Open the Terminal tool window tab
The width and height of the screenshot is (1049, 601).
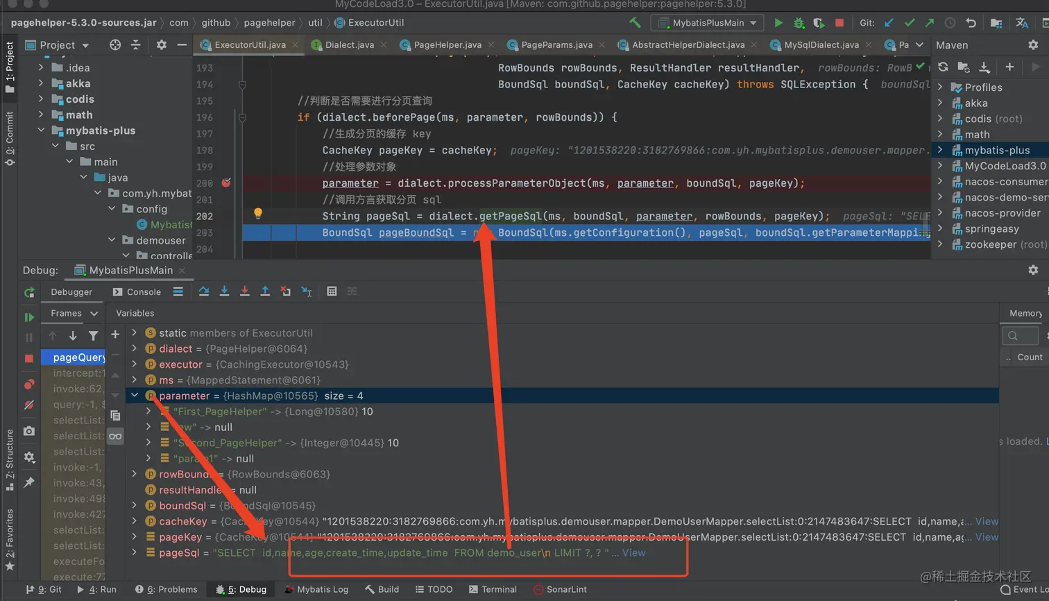pos(493,590)
